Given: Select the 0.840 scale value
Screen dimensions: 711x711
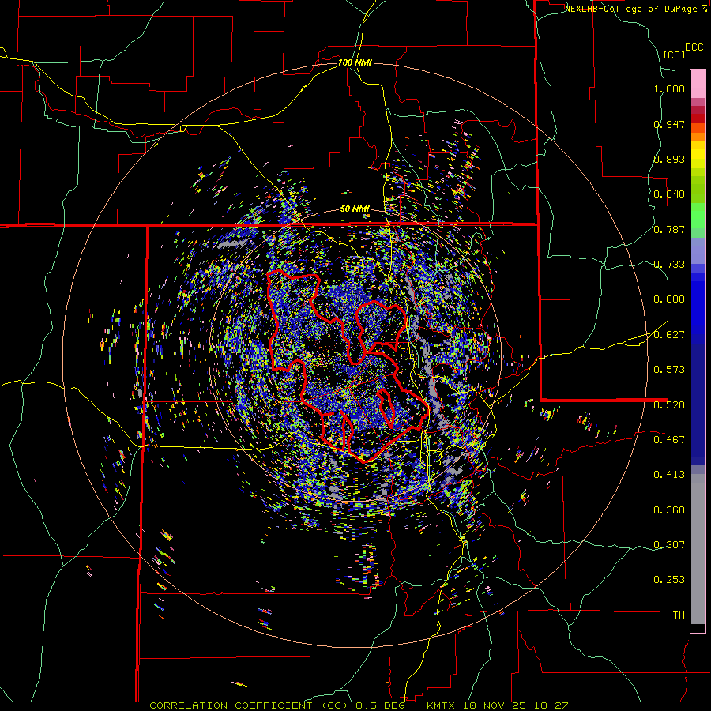Looking at the screenshot, I should tap(669, 194).
